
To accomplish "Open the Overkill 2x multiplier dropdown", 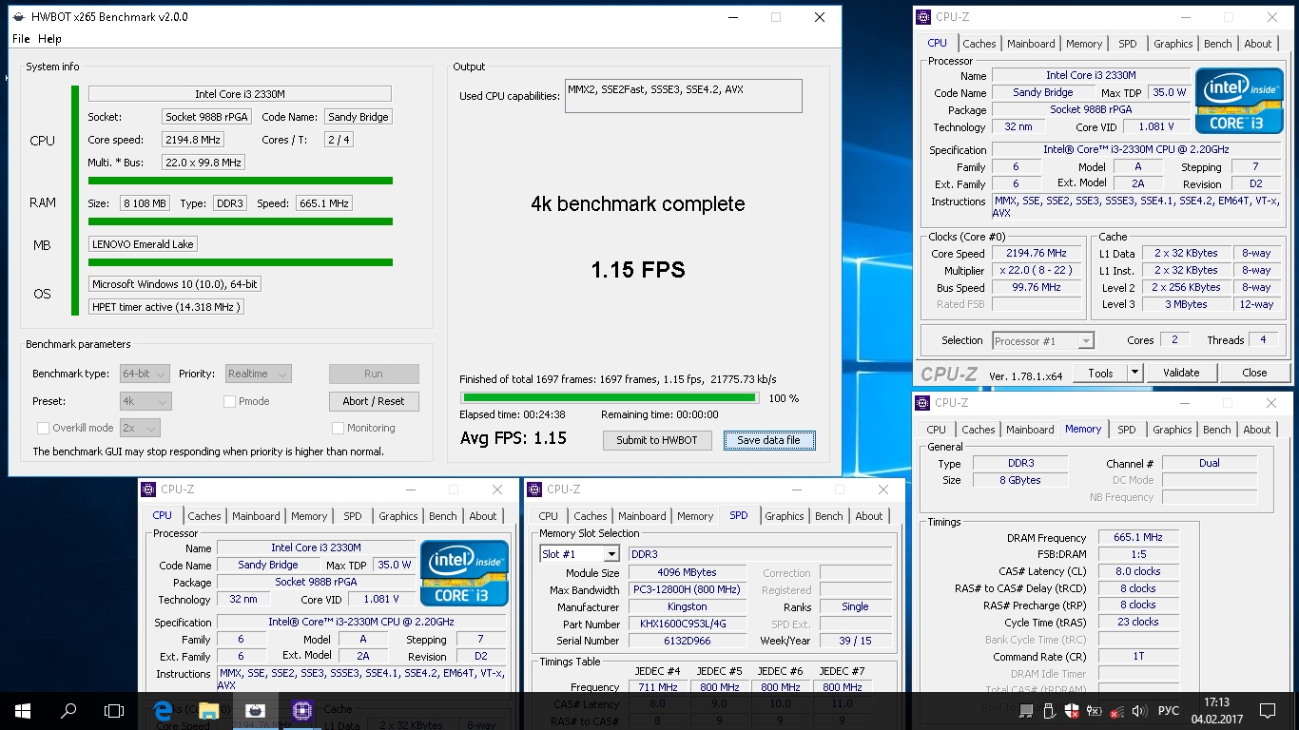I will [x=140, y=428].
